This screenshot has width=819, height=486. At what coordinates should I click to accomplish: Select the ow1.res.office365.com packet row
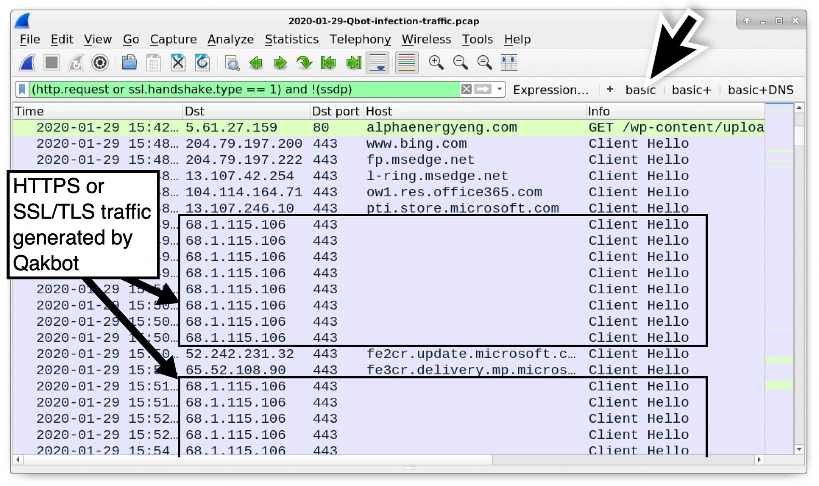pos(389,192)
